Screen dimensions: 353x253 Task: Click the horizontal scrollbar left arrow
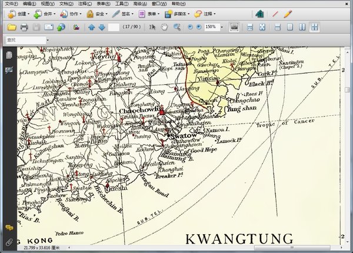pyautogui.click(x=69, y=248)
